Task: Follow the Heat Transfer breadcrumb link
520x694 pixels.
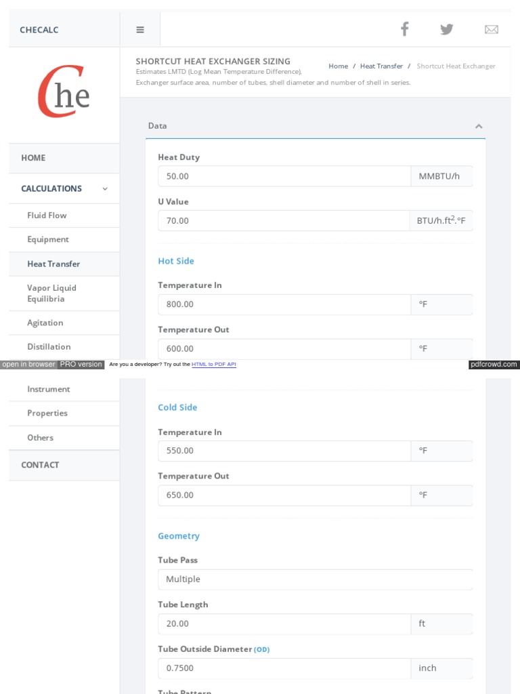Action: click(x=381, y=66)
